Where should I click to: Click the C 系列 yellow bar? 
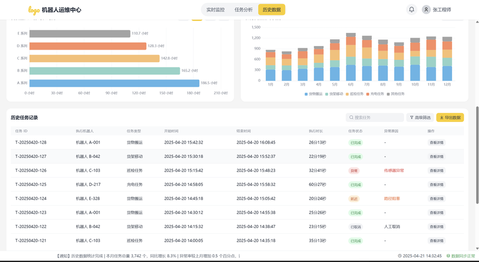tap(95, 59)
